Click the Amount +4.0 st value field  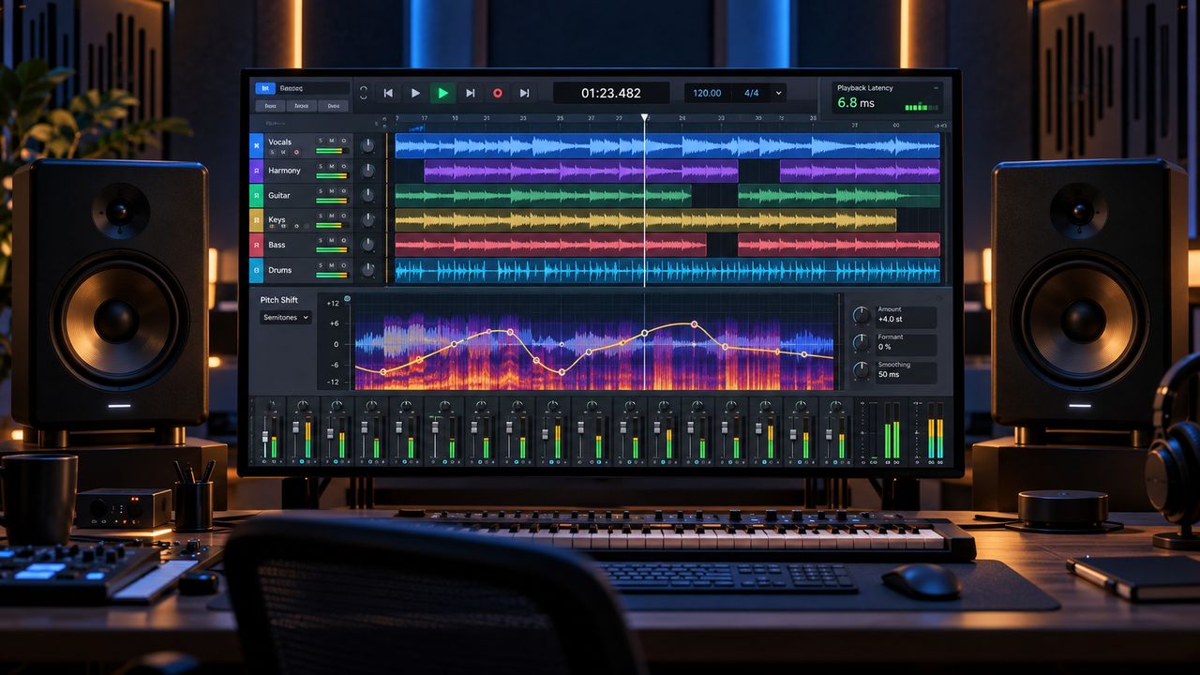pyautogui.click(x=905, y=316)
